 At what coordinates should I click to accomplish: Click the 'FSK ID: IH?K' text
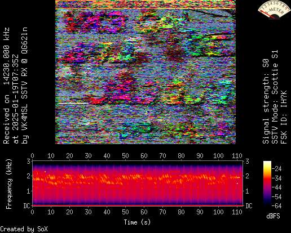point(284,117)
